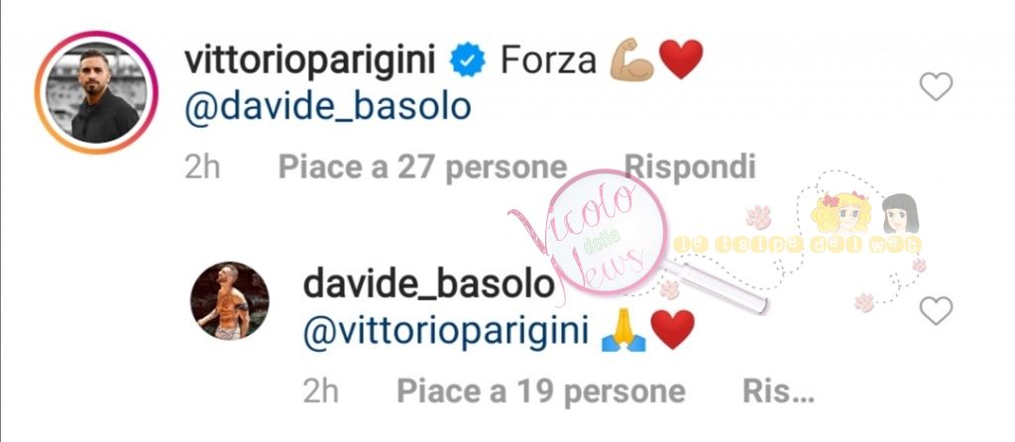Click the 2h timestamp under vittorioparigini's comment
1015x442 pixels.
(x=202, y=168)
